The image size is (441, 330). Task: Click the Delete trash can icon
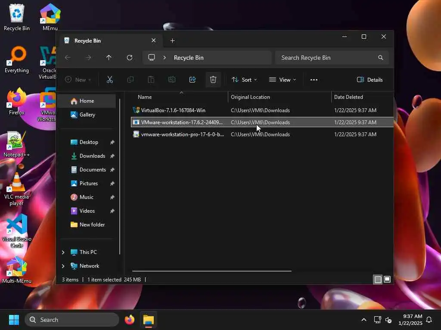point(213,79)
